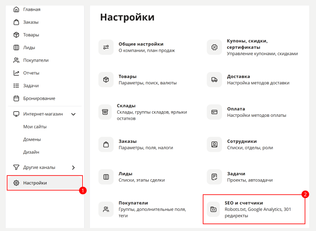This screenshot has width=316, height=231.
Task: Click the truck icon for Доставка
Action: pos(214,80)
